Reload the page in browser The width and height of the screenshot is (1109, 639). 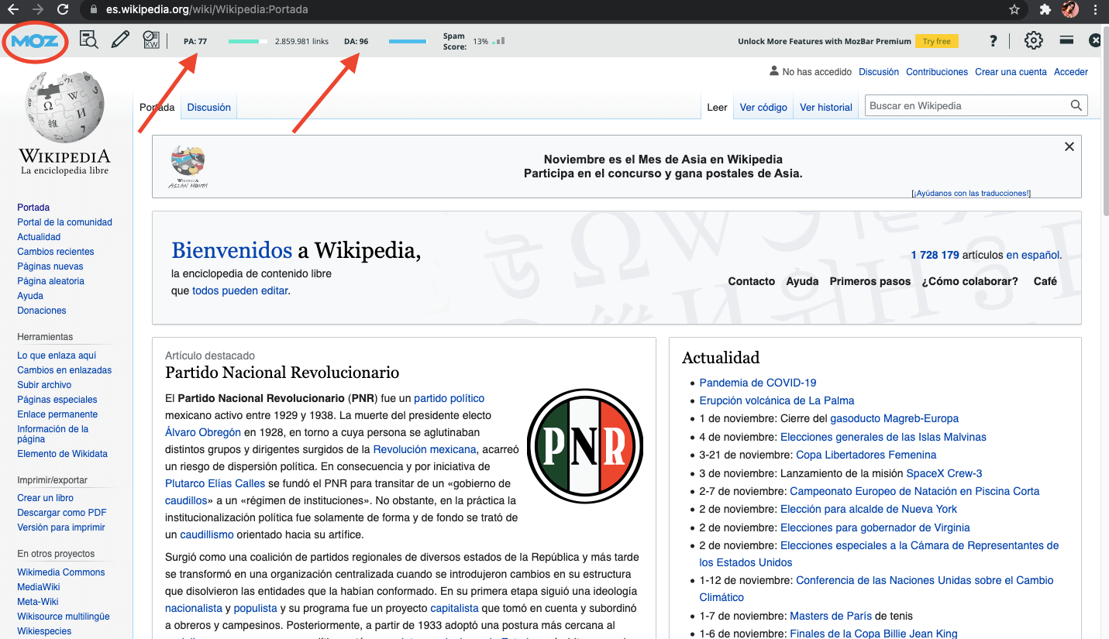(x=64, y=10)
